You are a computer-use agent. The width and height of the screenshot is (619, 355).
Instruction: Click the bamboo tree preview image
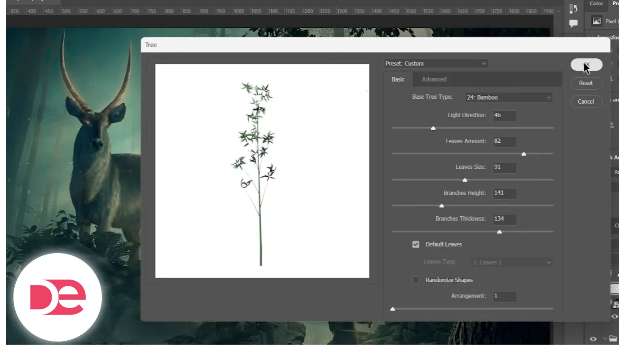262,171
